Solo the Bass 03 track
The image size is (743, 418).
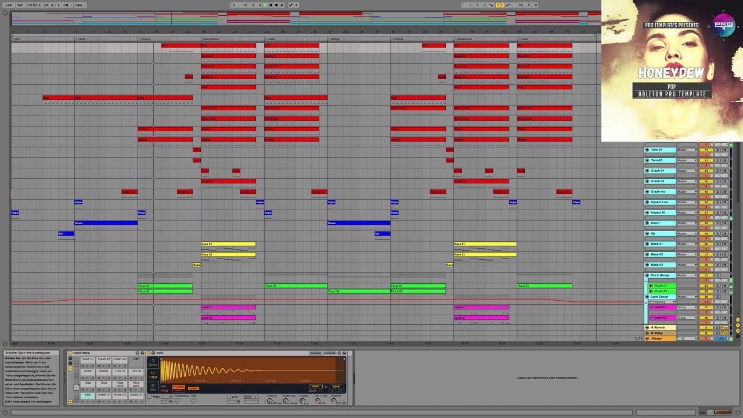pos(717,265)
